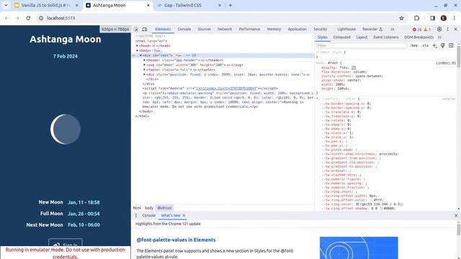Open DevTools settings gear
Viewport: 461px width, 259px height.
coord(439,29)
